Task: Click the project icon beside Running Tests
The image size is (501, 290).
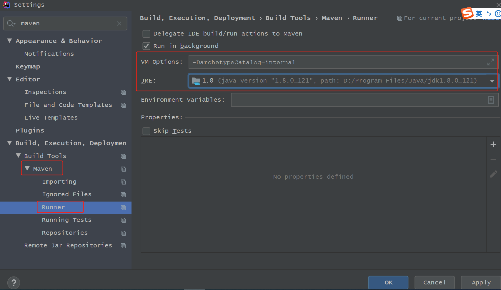Action: [x=123, y=220]
